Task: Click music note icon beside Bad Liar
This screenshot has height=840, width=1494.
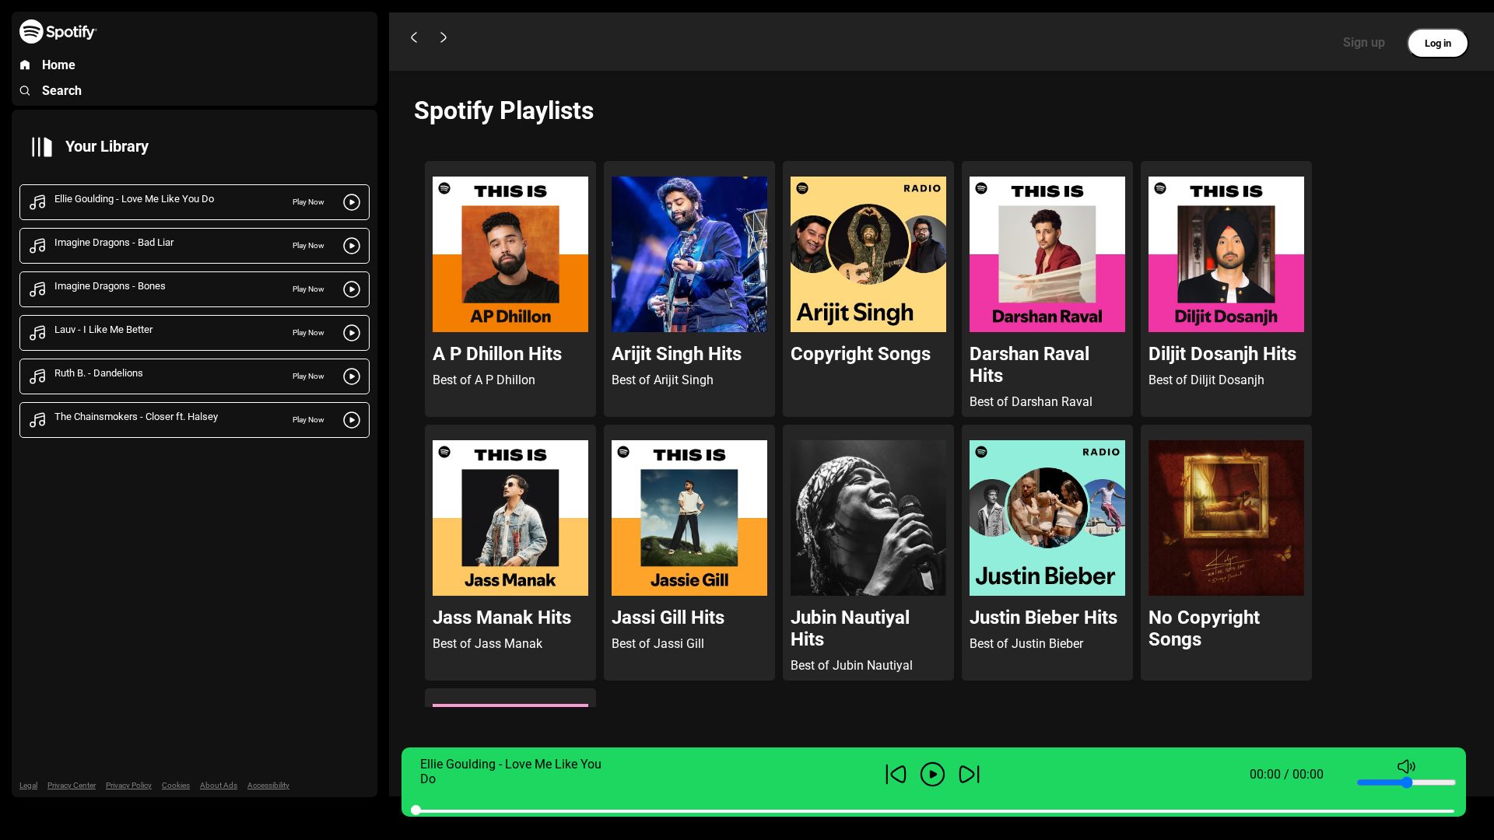Action: coord(37,246)
